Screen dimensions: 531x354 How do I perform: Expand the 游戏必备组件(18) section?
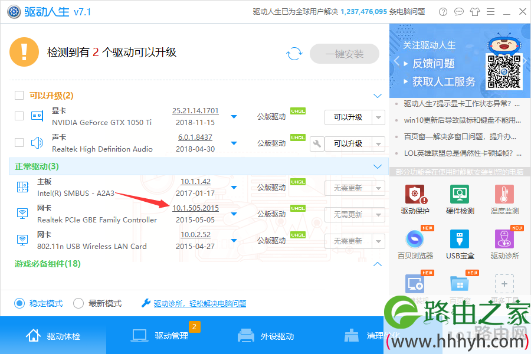pyautogui.click(x=377, y=264)
